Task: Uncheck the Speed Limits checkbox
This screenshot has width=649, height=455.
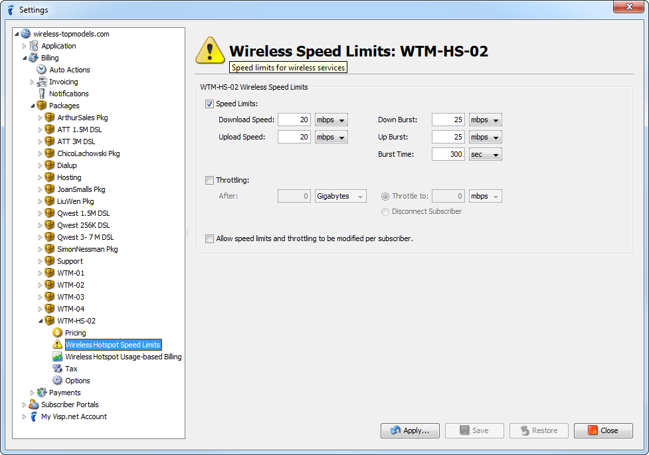Action: click(x=209, y=104)
